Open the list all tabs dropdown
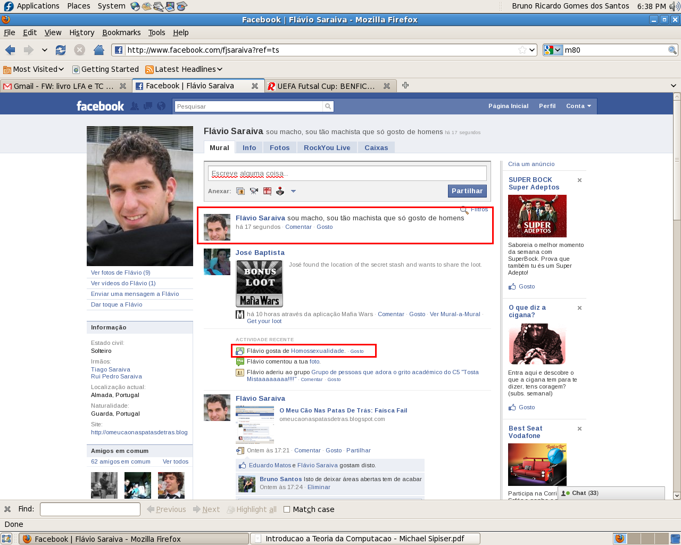The image size is (681, 545). pos(673,86)
